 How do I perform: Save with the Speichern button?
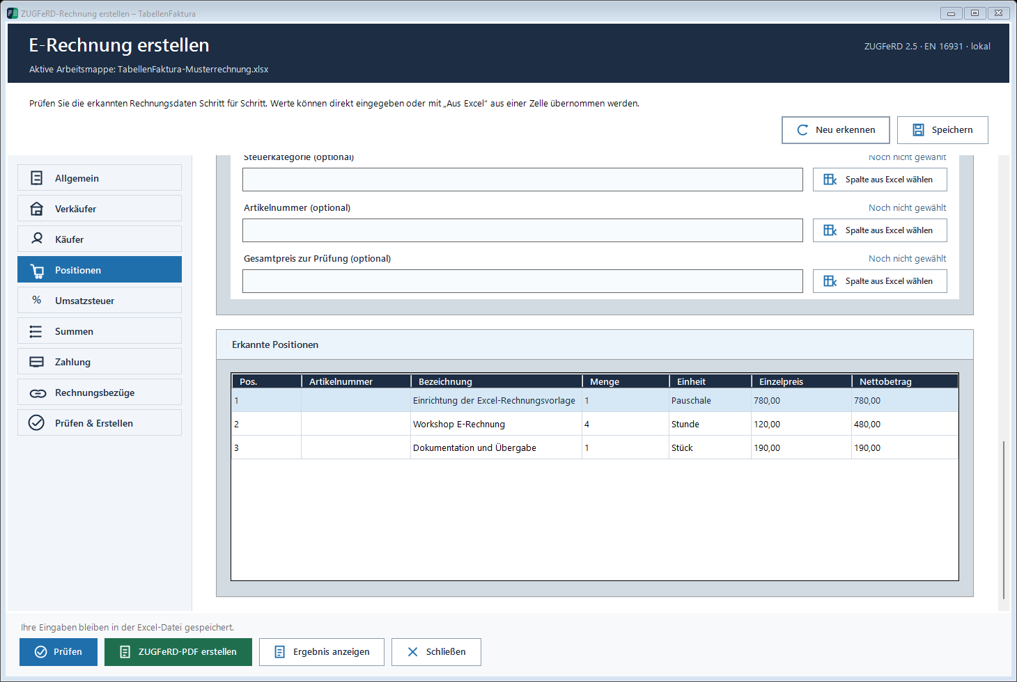pos(942,130)
